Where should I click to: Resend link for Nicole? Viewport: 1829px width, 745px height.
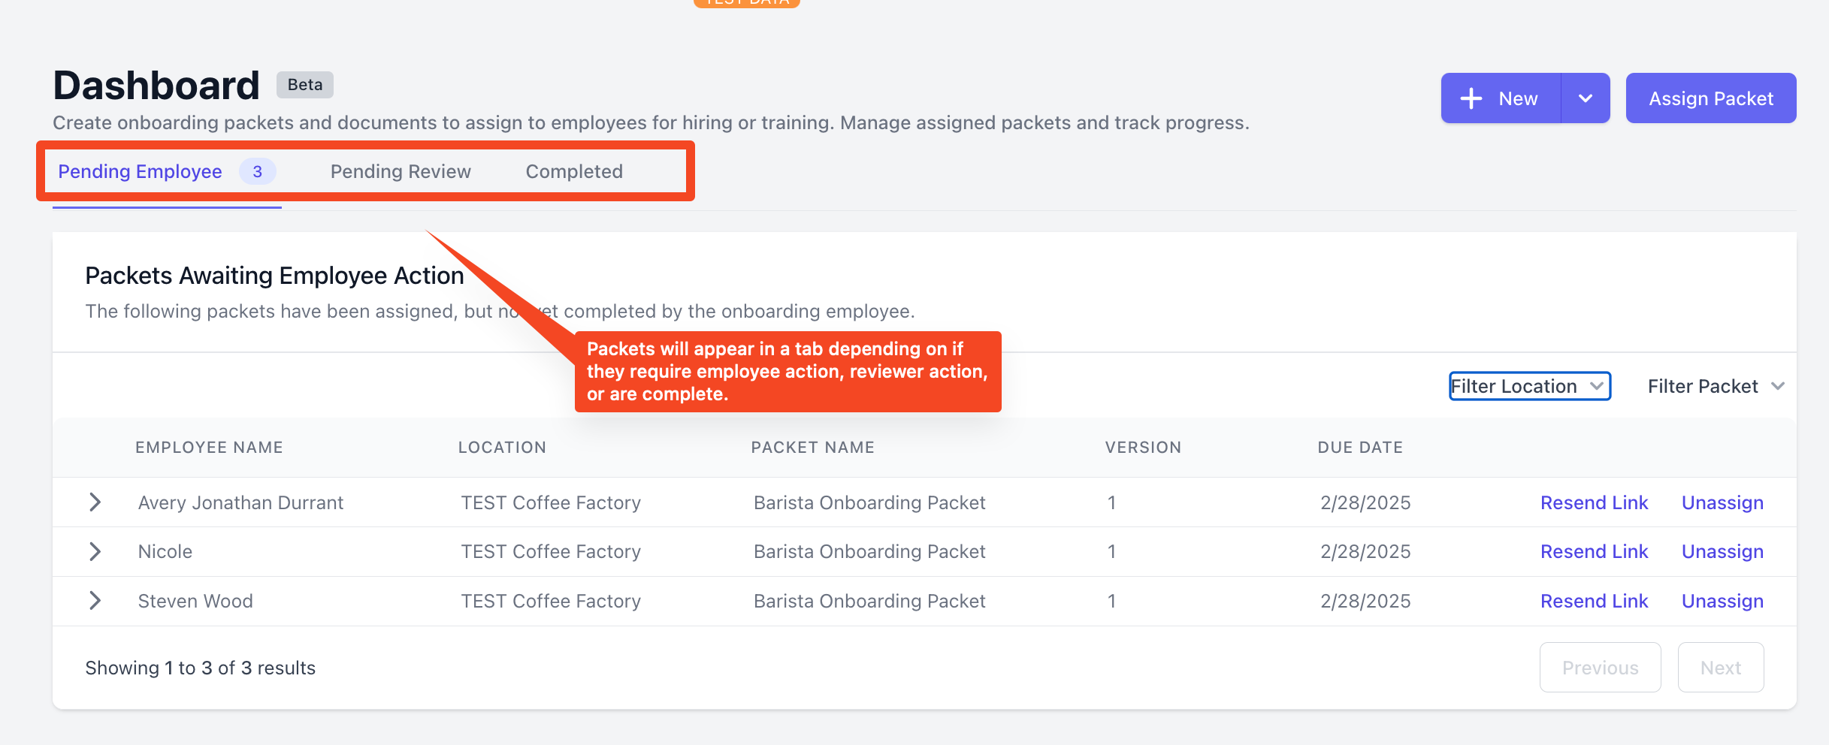coord(1594,551)
